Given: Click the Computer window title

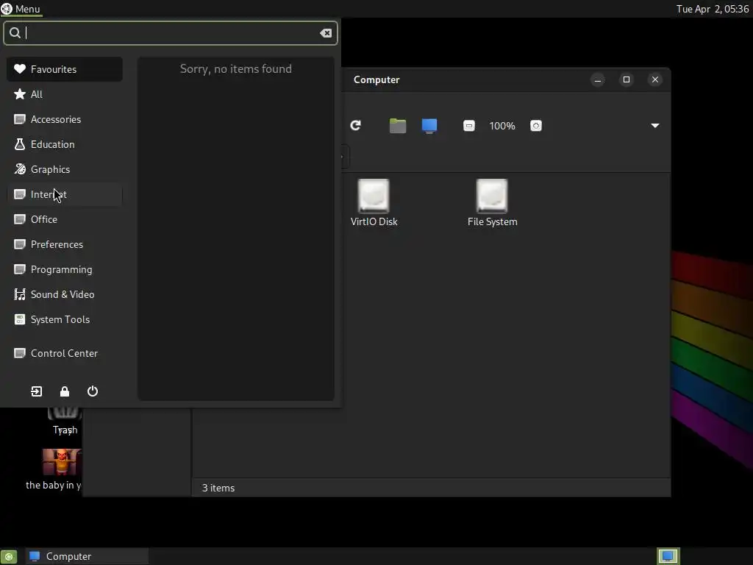Looking at the screenshot, I should pos(376,79).
